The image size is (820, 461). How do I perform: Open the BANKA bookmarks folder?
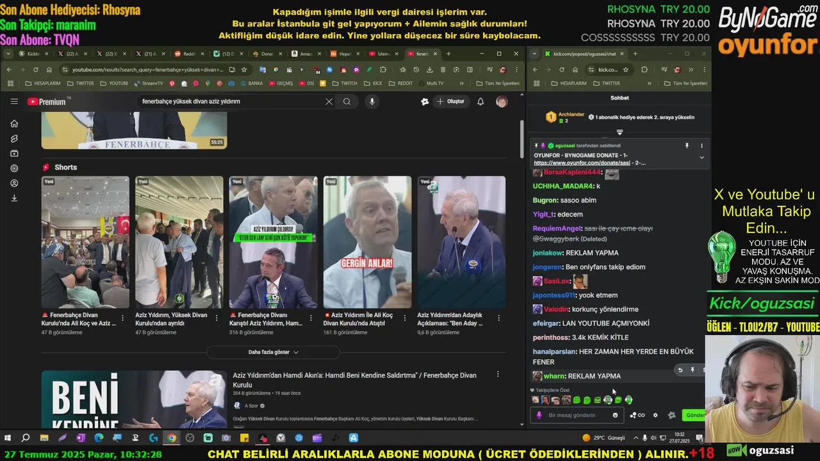pos(251,83)
